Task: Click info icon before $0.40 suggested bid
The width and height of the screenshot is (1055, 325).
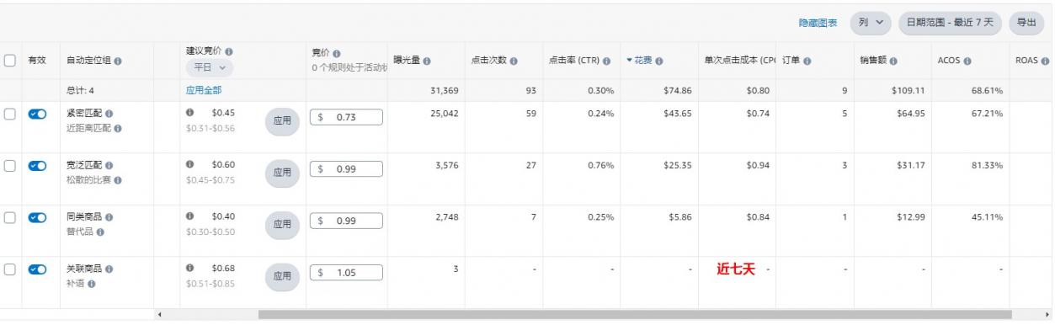Action: [190, 216]
